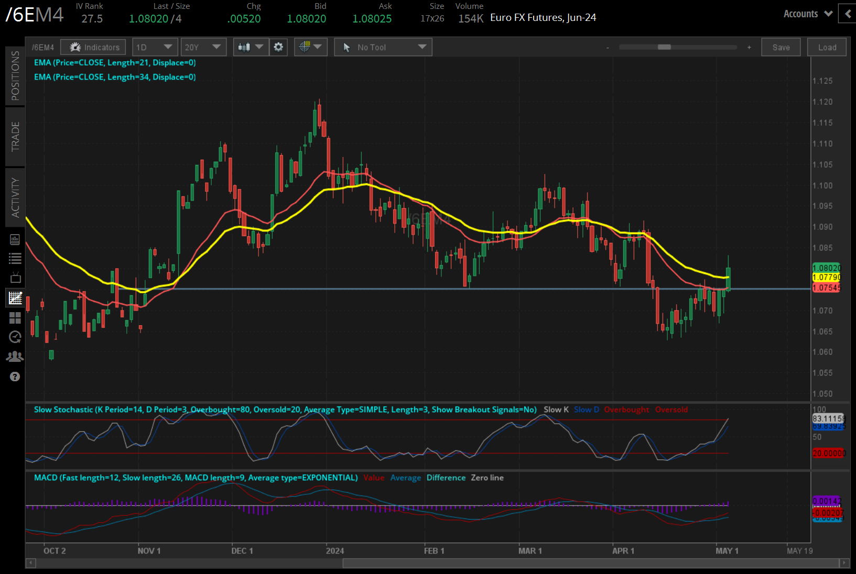Open the Accounts dropdown
This screenshot has height=574, width=856.
(x=807, y=14)
